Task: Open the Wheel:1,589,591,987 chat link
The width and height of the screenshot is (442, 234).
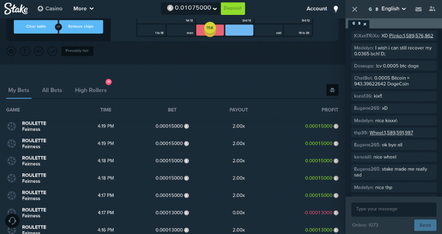Action: [391, 132]
